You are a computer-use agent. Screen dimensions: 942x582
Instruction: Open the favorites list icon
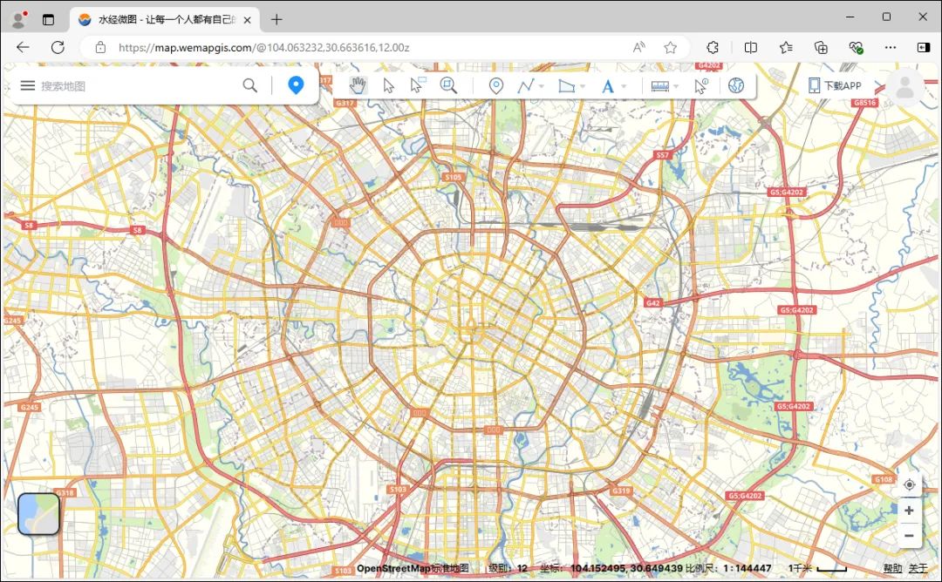click(786, 47)
